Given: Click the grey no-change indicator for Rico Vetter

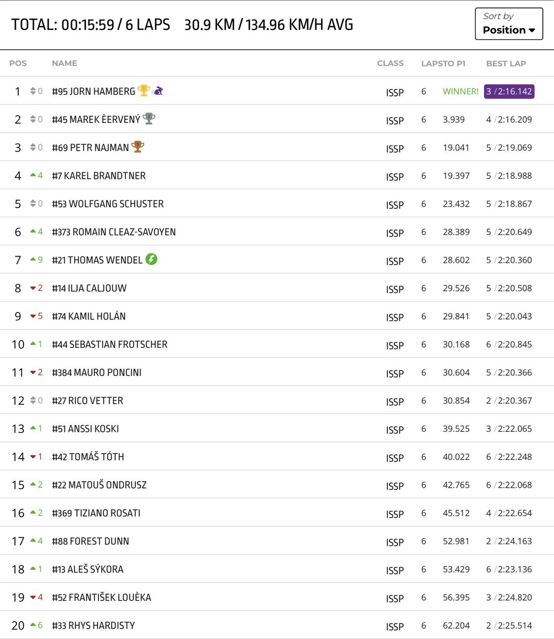Looking at the screenshot, I should 33,400.
